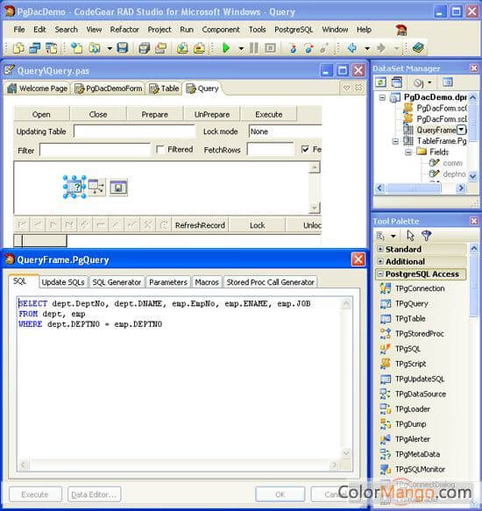Click the Prepare button

pos(155,115)
